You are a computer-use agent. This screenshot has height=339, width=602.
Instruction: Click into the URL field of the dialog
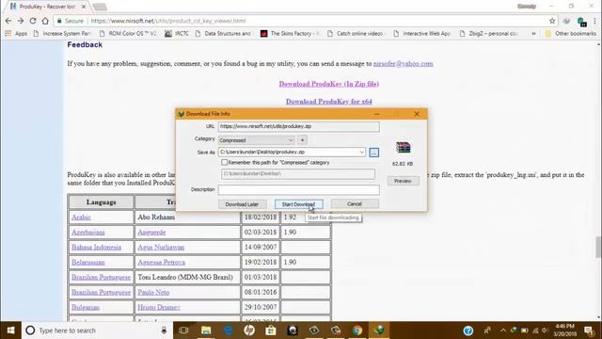[x=299, y=126]
